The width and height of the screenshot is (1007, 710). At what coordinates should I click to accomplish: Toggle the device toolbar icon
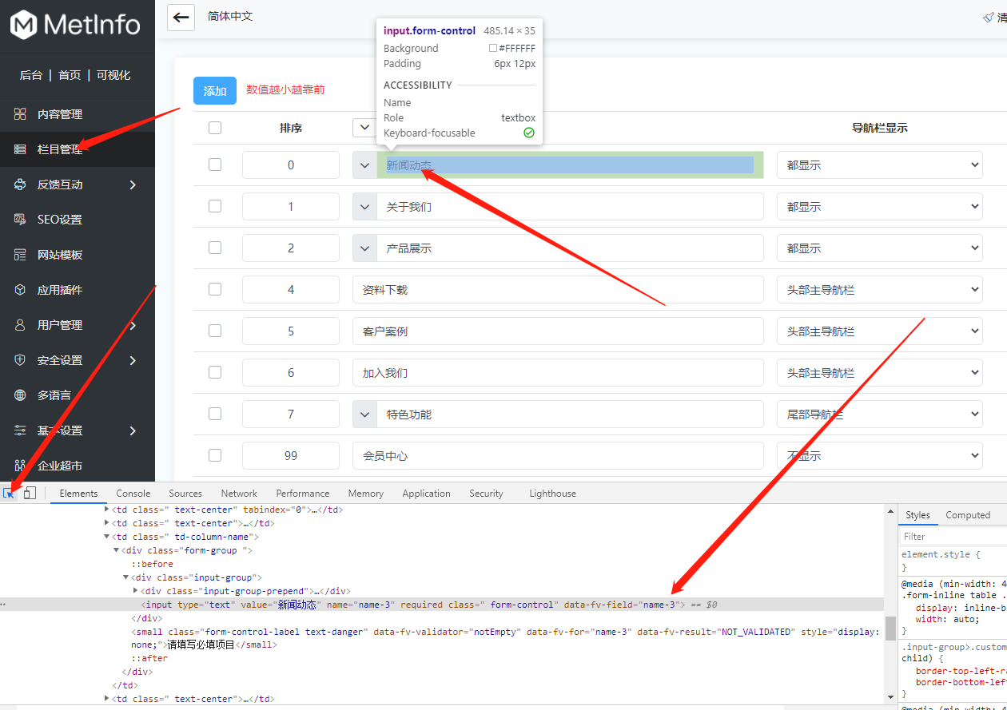click(30, 494)
